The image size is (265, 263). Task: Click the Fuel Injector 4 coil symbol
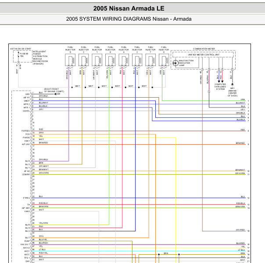pyautogui.click(x=124, y=60)
